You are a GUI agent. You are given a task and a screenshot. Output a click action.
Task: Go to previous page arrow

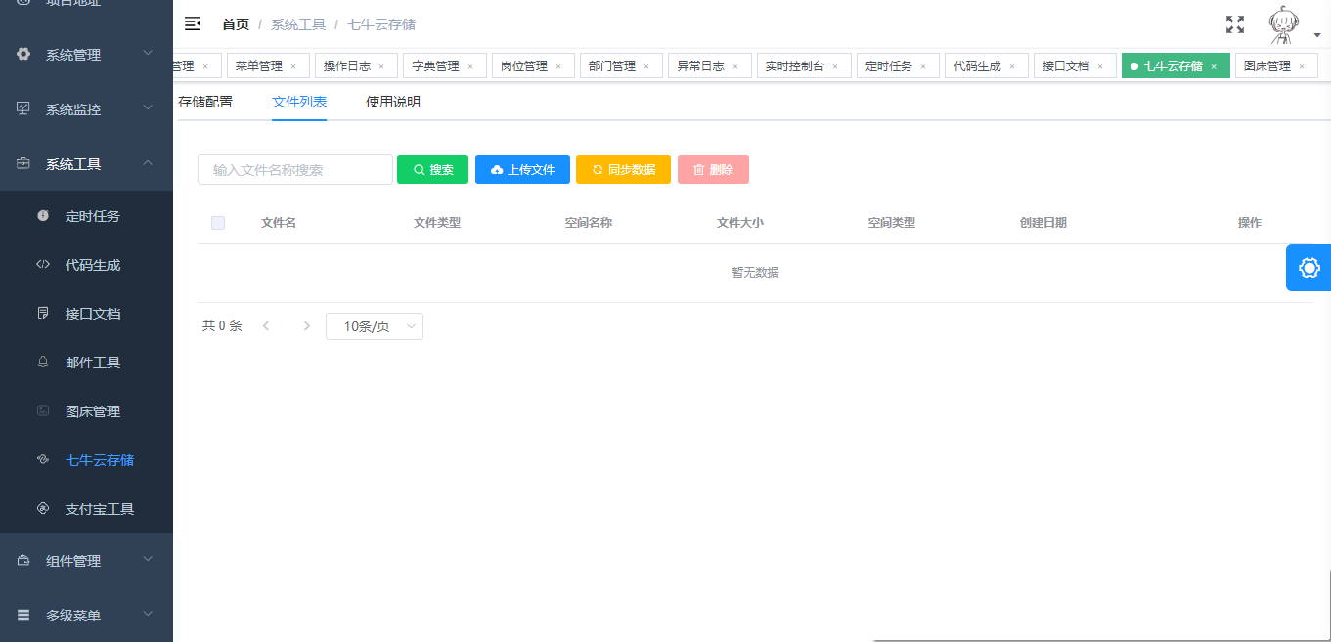tap(266, 326)
